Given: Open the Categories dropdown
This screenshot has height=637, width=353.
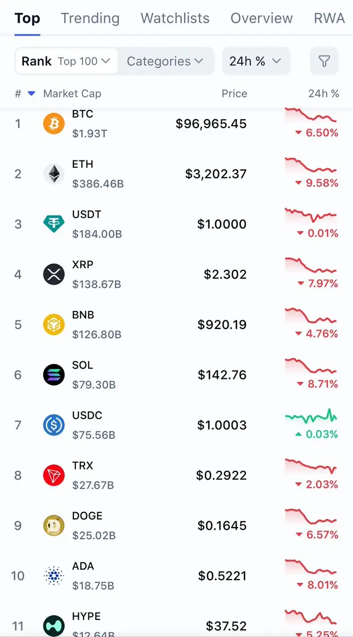Looking at the screenshot, I should point(165,62).
